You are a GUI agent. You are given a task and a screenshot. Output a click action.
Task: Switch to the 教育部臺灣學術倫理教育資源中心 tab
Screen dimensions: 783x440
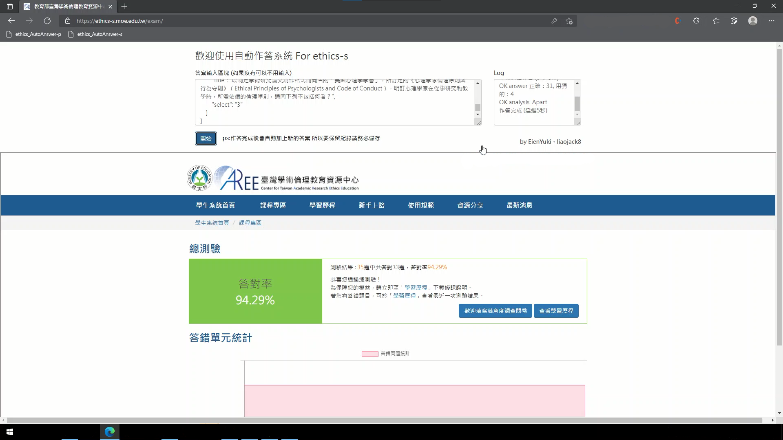pyautogui.click(x=65, y=7)
